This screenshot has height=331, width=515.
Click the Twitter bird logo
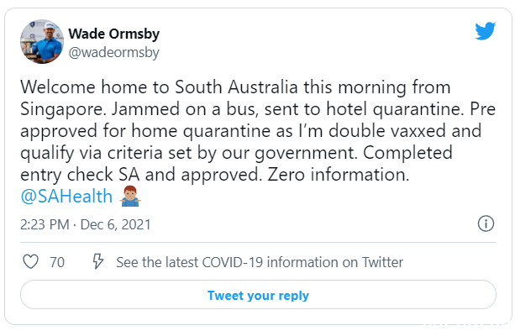[x=485, y=31]
